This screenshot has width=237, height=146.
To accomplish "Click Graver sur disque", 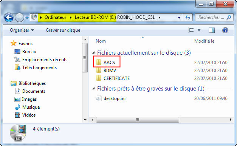I will 63,30.
